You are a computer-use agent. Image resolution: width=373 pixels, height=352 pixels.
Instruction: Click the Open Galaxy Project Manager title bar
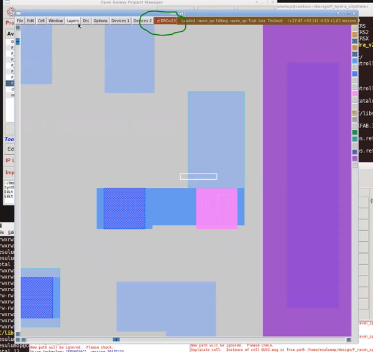140,2
